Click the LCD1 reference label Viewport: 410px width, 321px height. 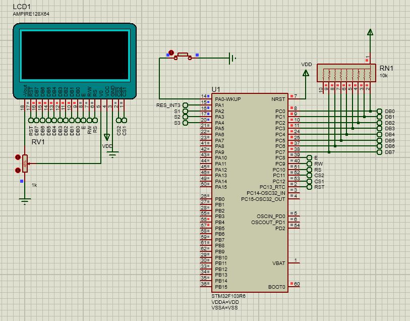click(x=22, y=7)
